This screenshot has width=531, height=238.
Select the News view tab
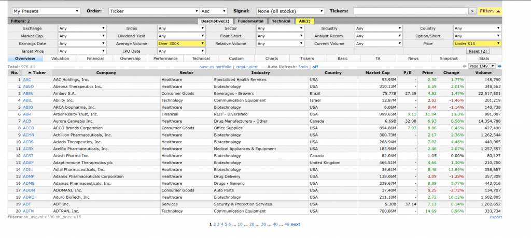tap(413, 58)
